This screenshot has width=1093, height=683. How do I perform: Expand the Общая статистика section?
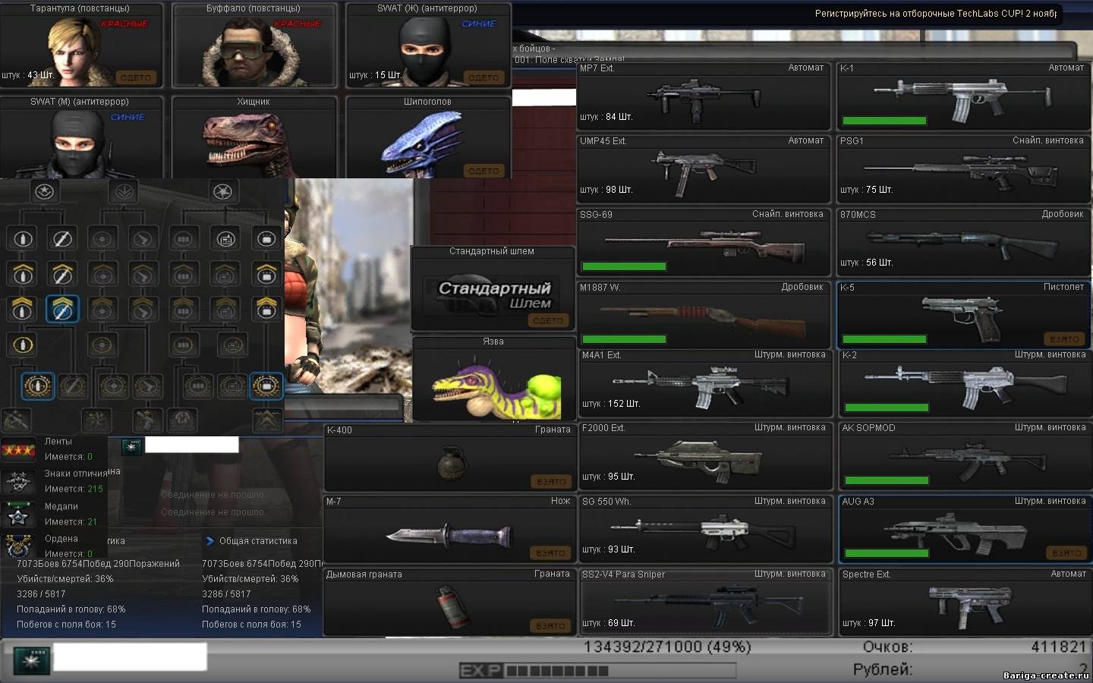(x=210, y=541)
